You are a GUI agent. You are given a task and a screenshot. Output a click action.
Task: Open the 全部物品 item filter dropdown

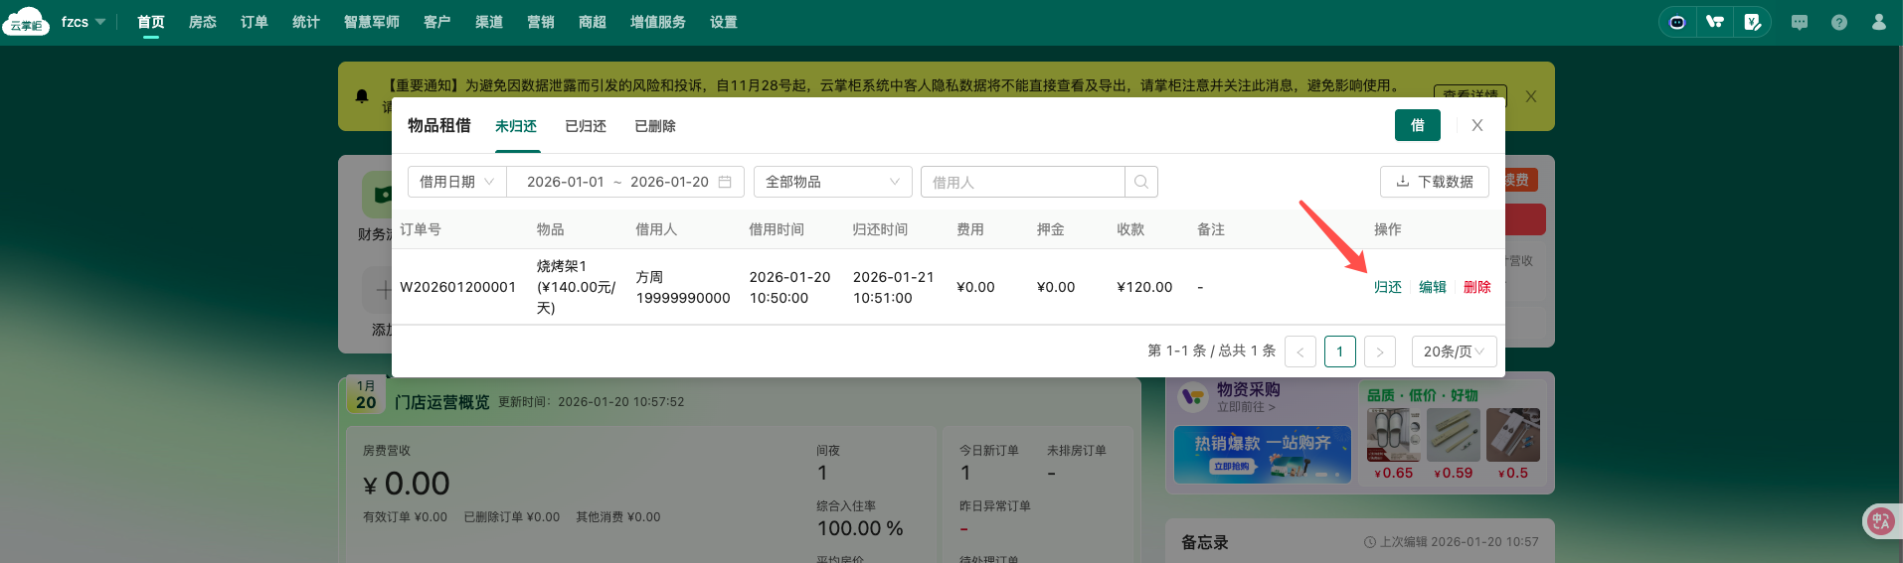832,182
